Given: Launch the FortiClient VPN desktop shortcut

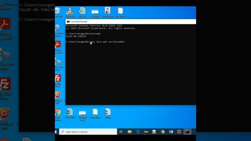Looking at the screenshot, I should pos(58,98).
